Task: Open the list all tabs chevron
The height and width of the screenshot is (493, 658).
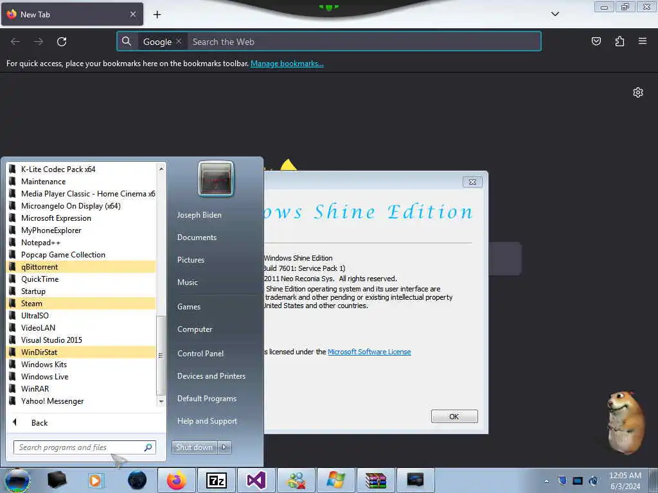Action: point(555,14)
